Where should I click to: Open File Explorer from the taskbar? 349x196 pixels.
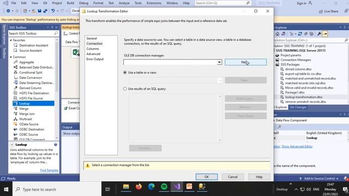point(126,187)
